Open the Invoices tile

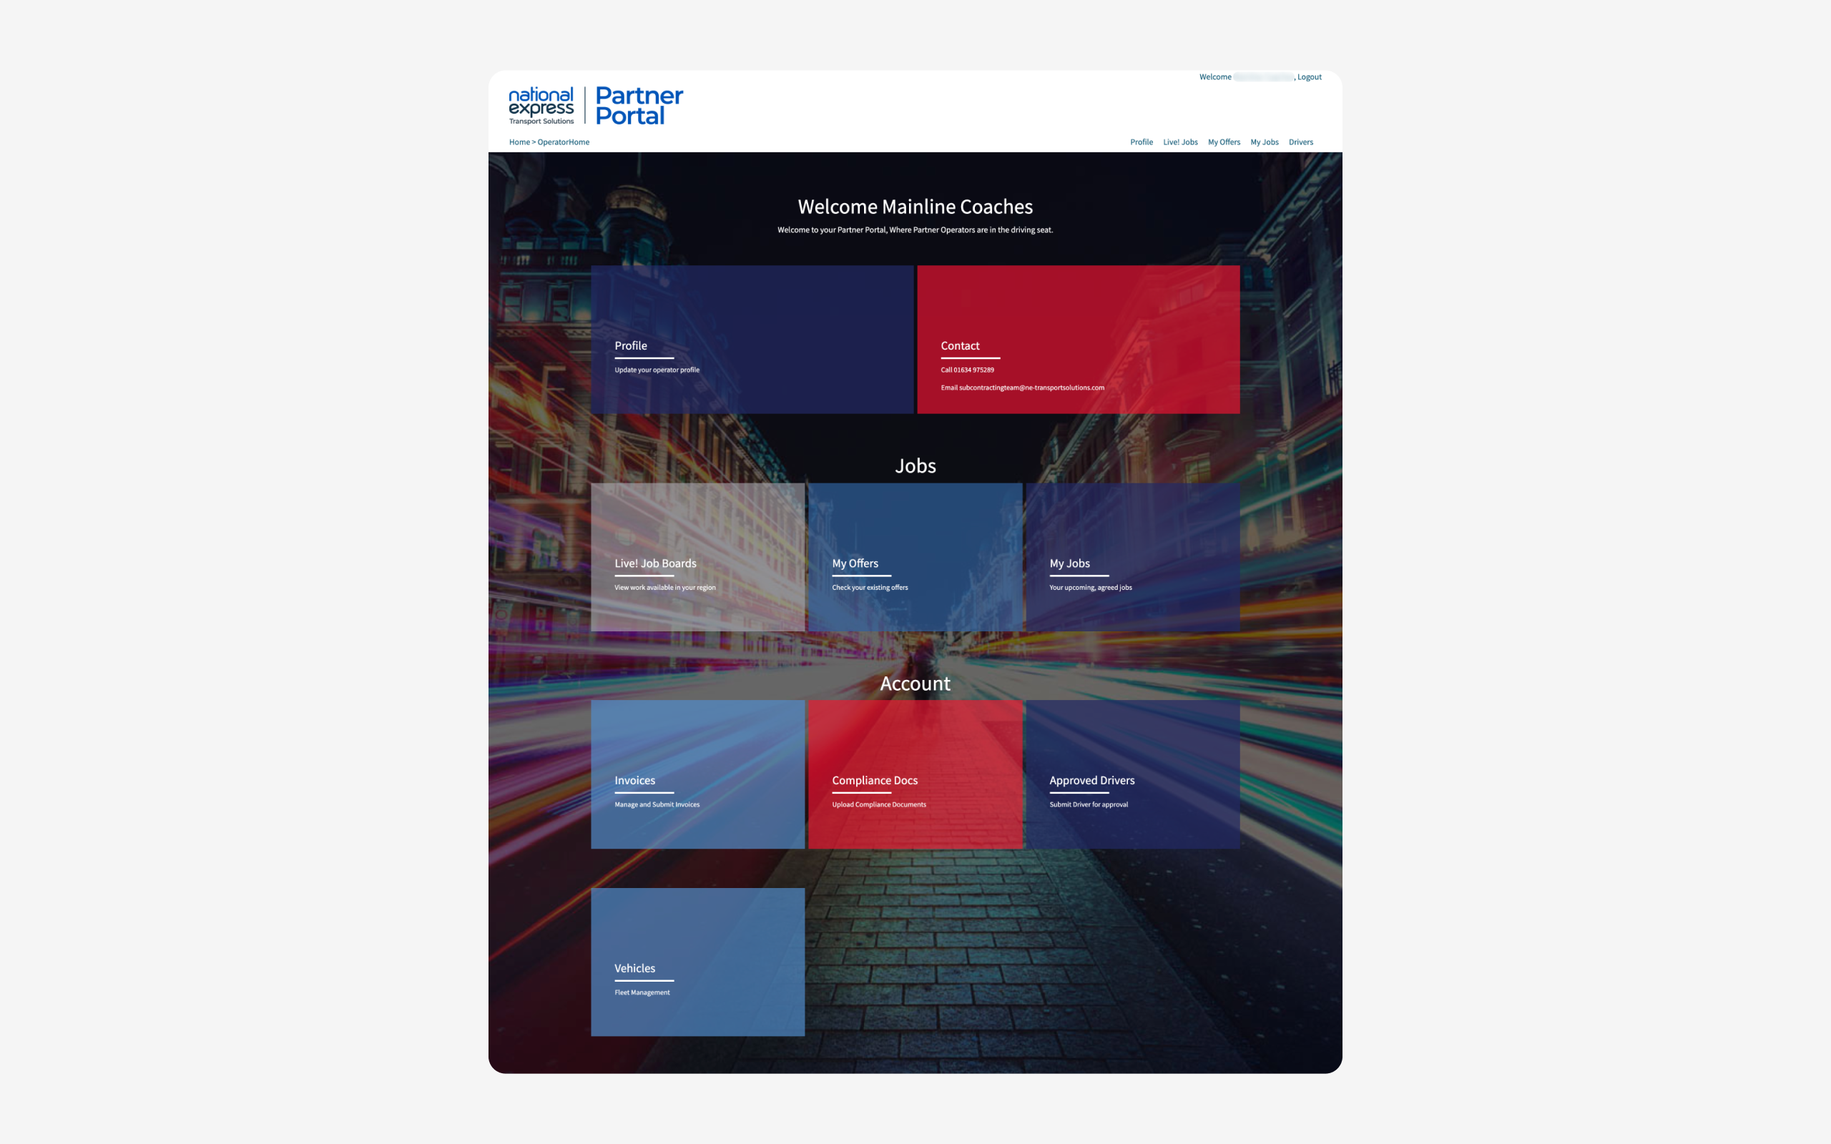(697, 774)
